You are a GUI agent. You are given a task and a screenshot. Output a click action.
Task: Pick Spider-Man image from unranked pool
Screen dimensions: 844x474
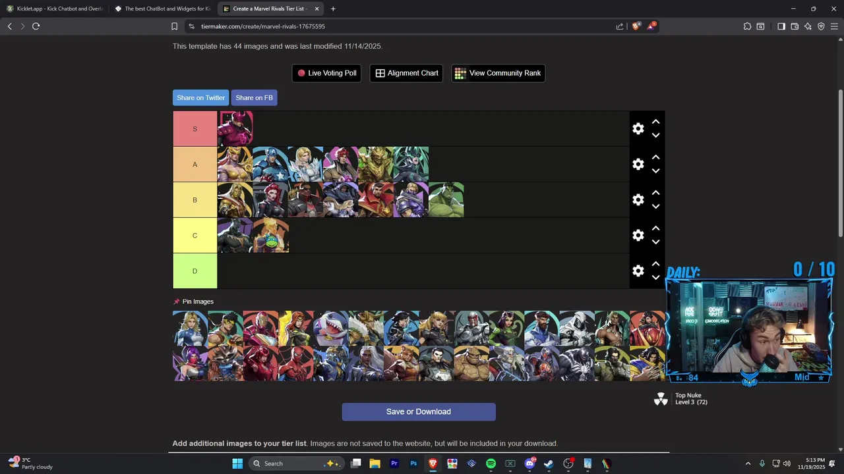pos(295,363)
